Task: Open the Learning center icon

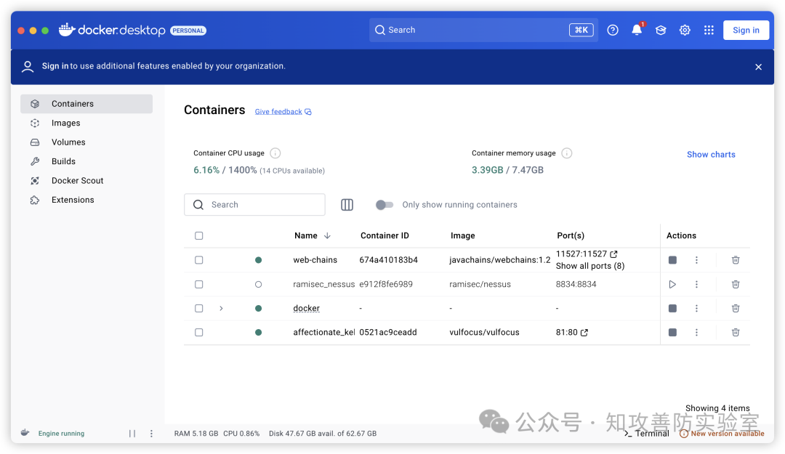Action: pyautogui.click(x=661, y=30)
